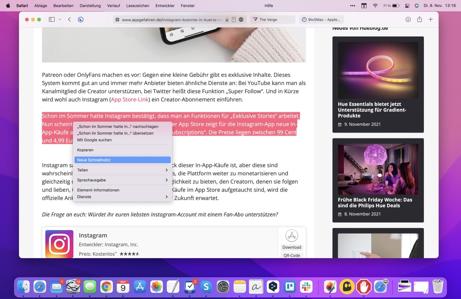Toggle the Safari sidebar button
This screenshot has height=299, width=461.
(52, 19)
